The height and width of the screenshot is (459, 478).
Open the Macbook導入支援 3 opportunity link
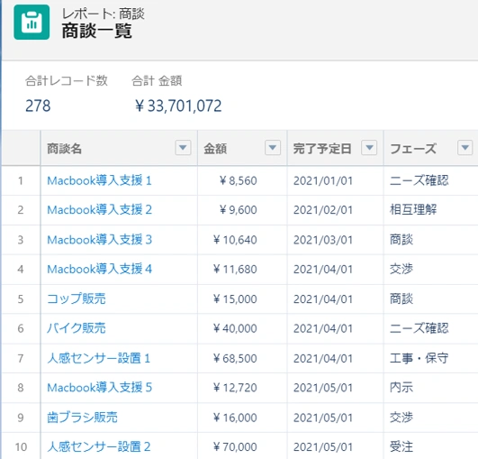[x=99, y=240]
